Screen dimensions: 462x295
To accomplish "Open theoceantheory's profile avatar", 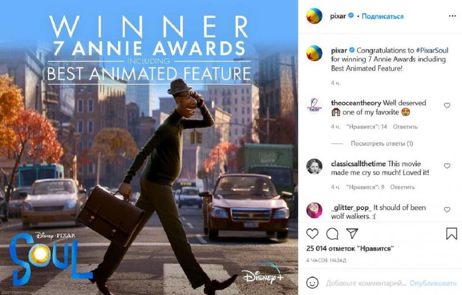I will tap(314, 106).
